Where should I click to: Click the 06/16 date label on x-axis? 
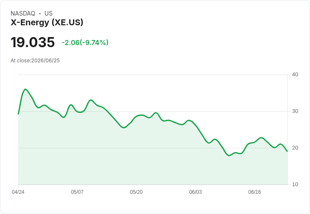[x=254, y=192]
